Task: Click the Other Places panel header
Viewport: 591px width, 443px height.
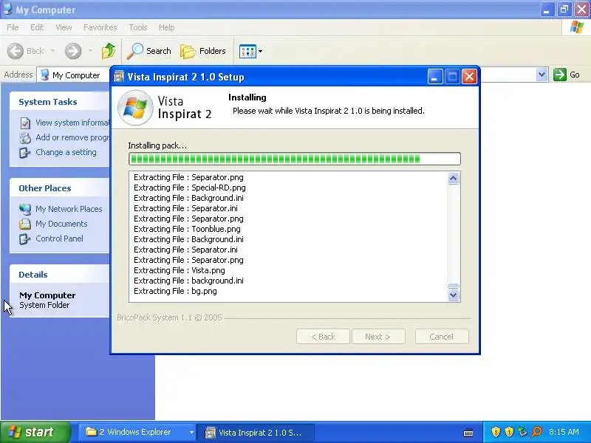Action: [x=60, y=188]
